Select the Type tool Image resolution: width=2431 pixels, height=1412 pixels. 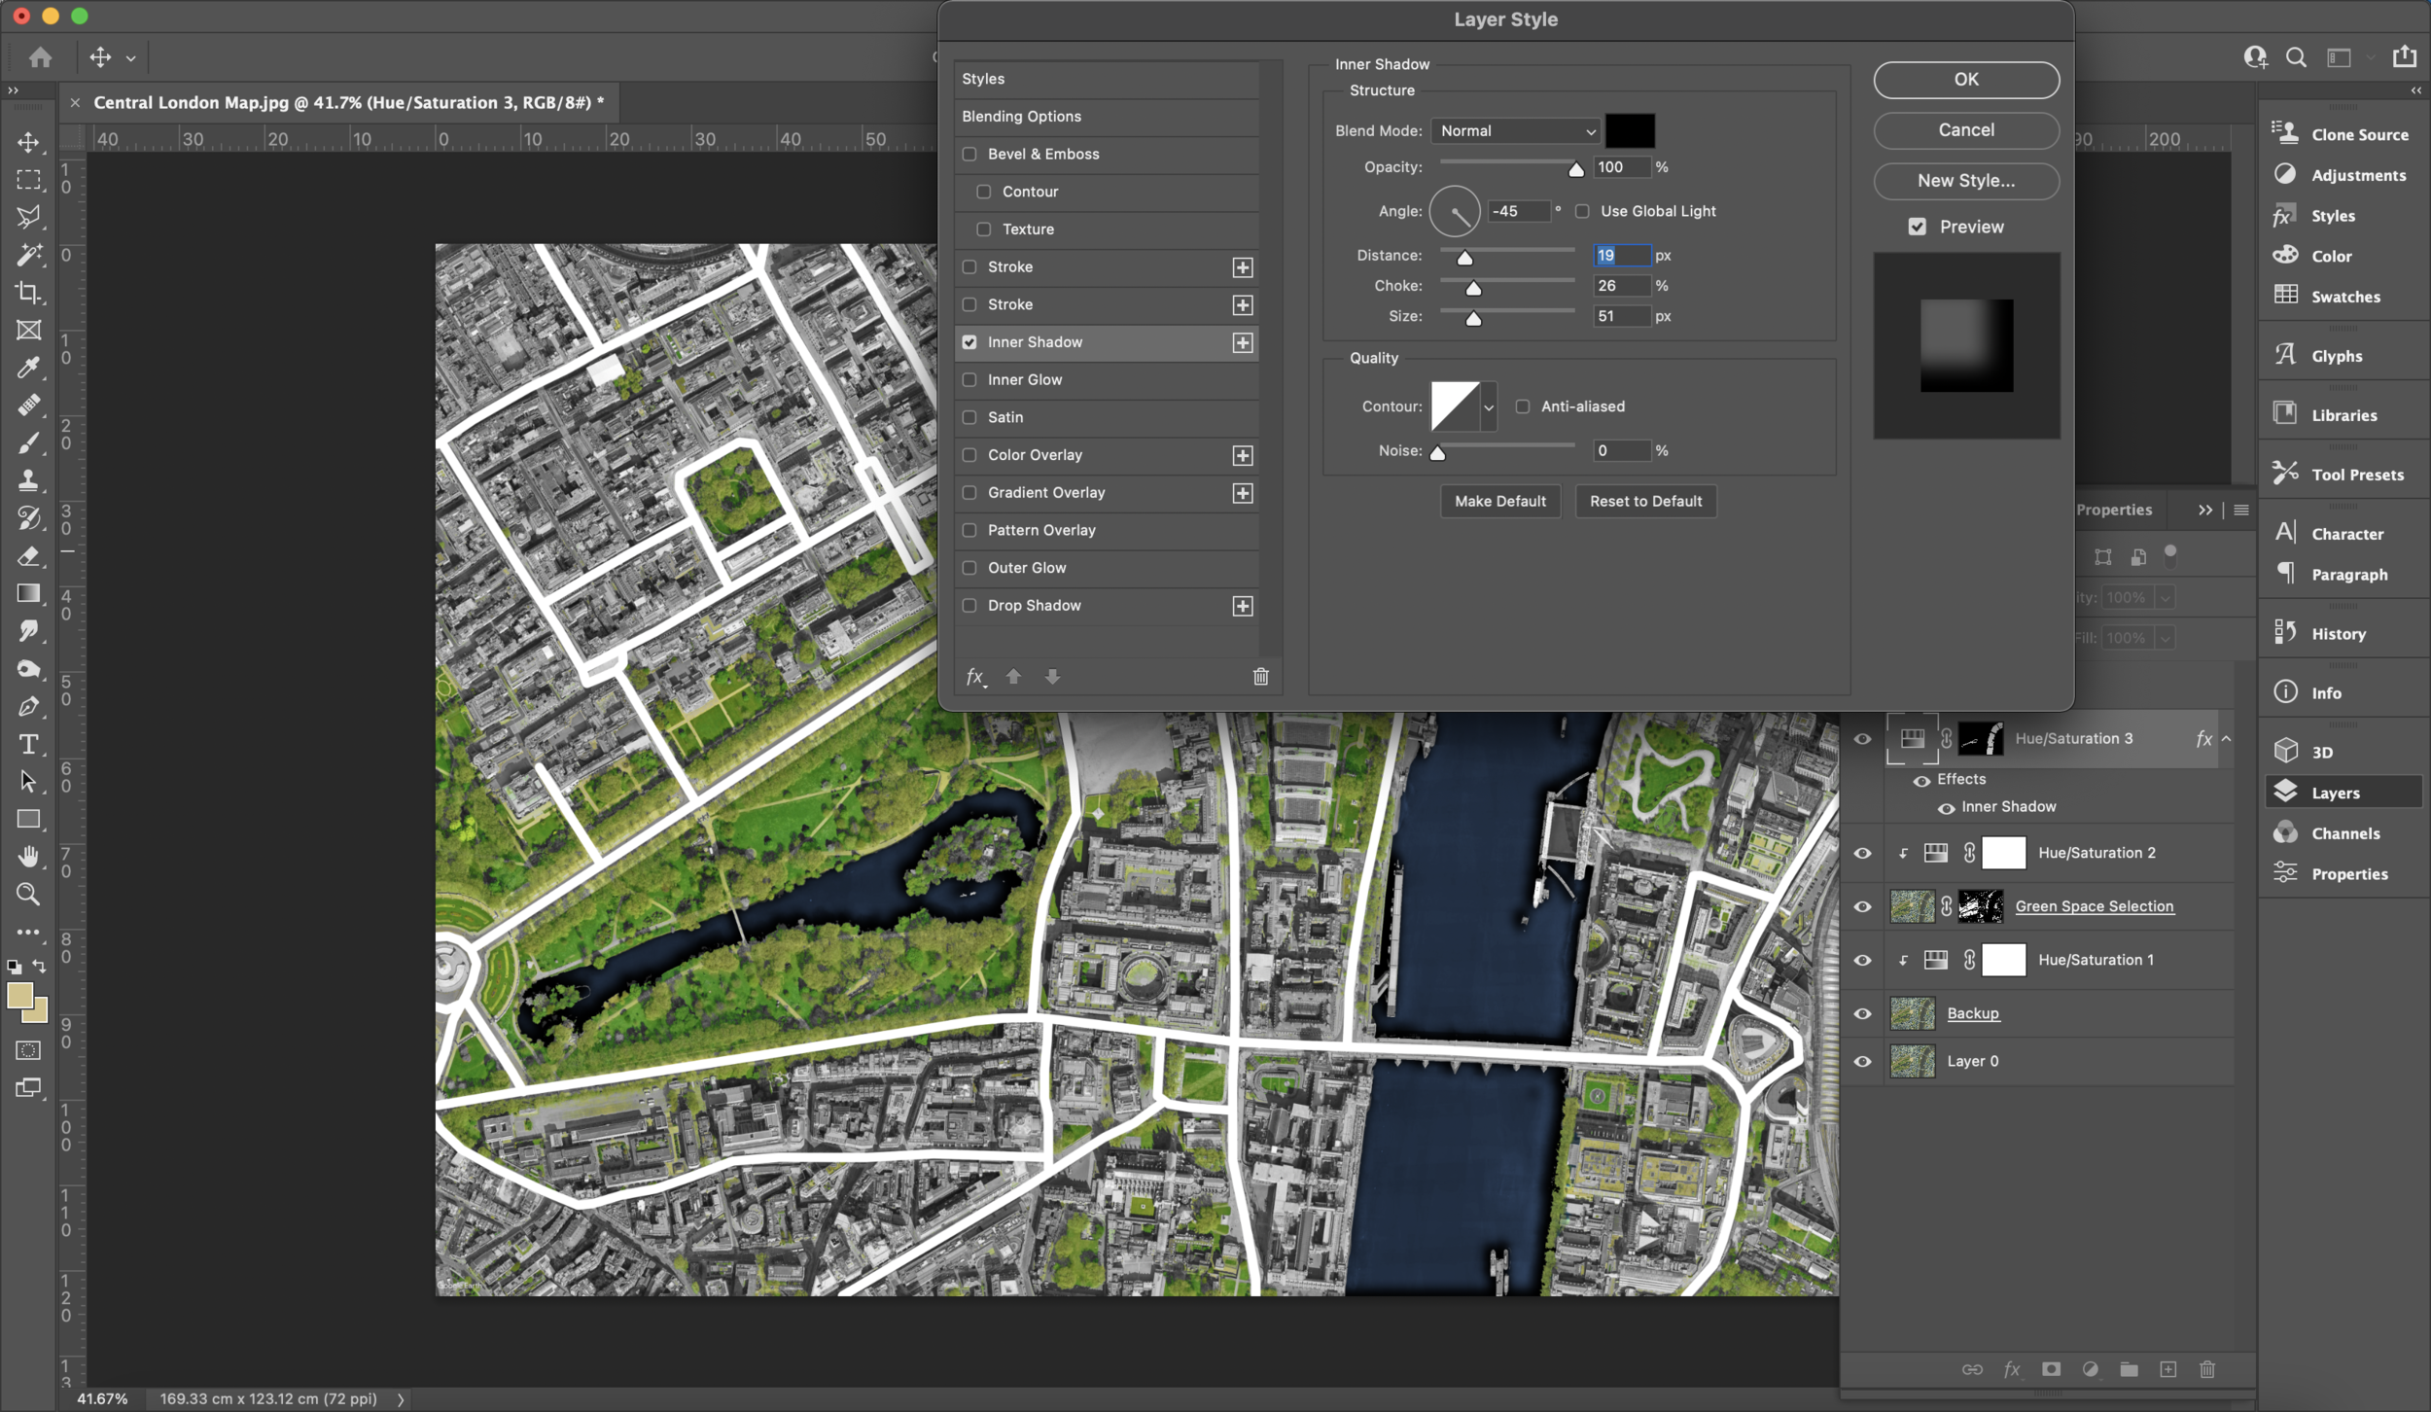tap(28, 744)
